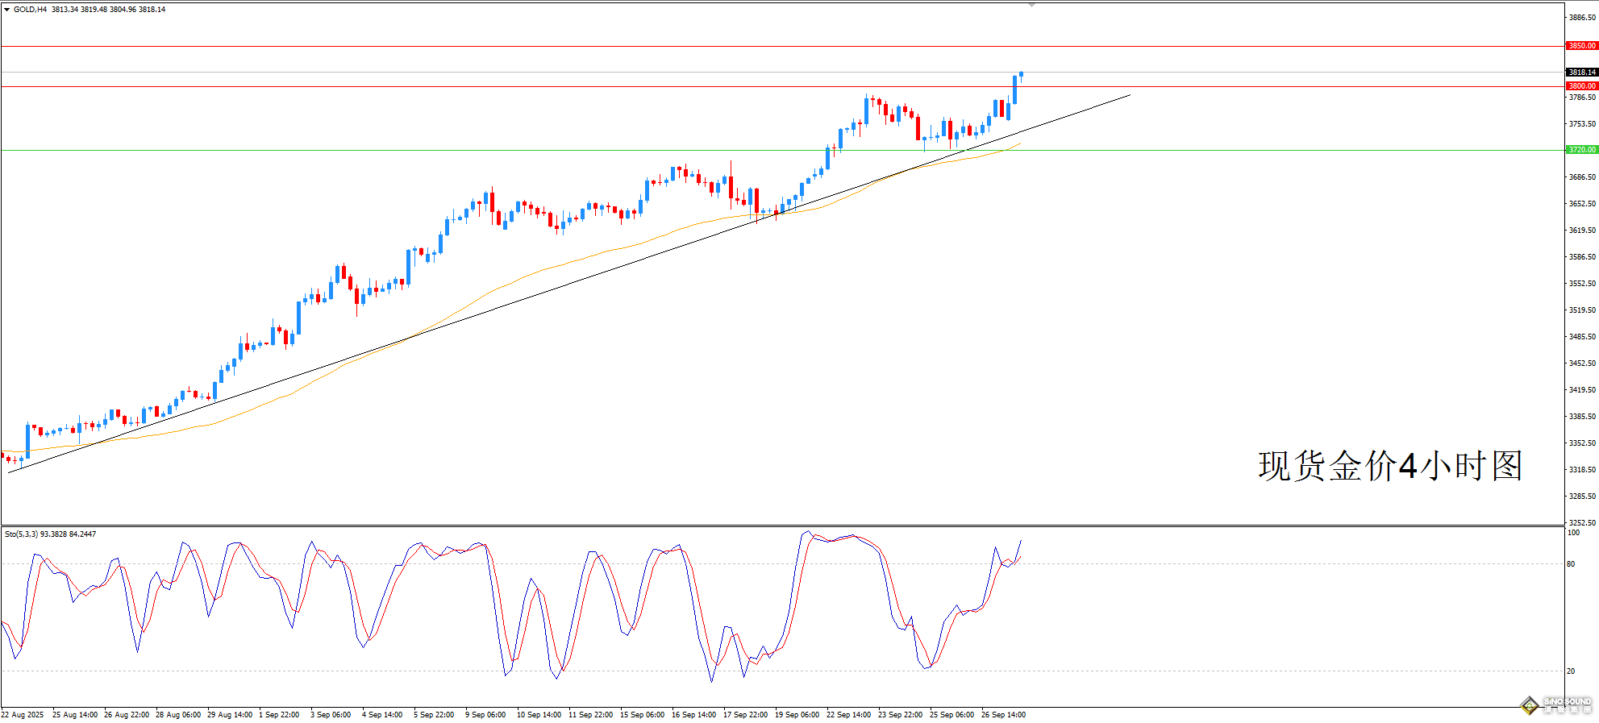Open the dropdown arrow beside GOLD,H4
The height and width of the screenshot is (723, 1599).
6,10
